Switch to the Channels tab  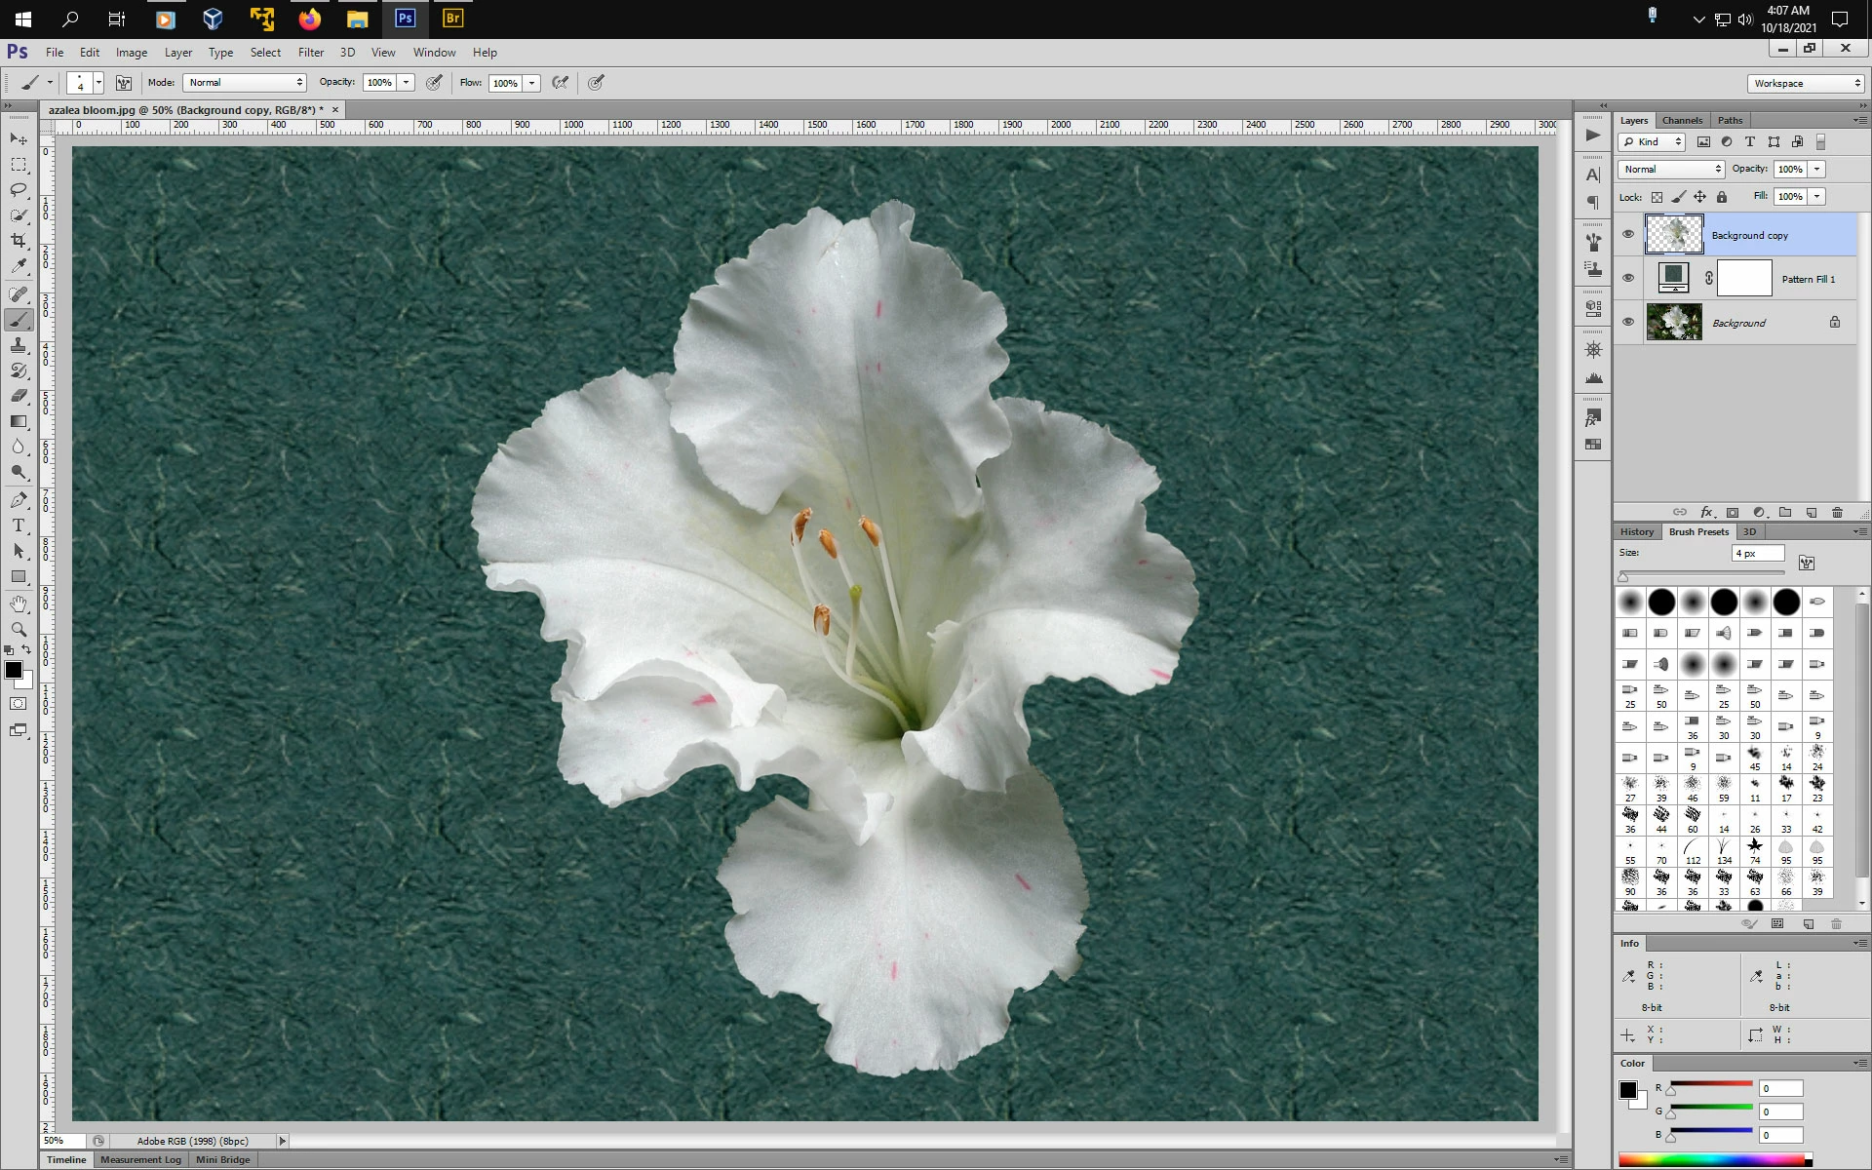coord(1682,121)
